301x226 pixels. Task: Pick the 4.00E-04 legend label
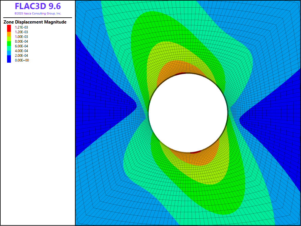coord(21,51)
